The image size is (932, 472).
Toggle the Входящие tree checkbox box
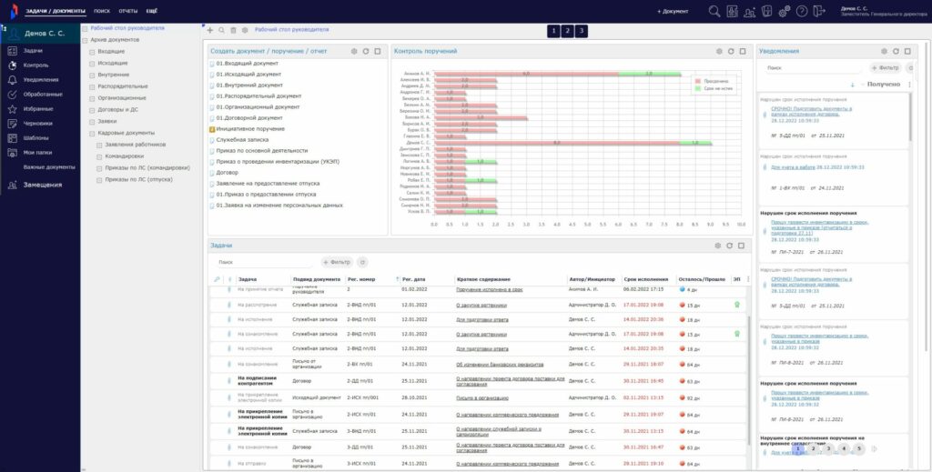pyautogui.click(x=92, y=52)
